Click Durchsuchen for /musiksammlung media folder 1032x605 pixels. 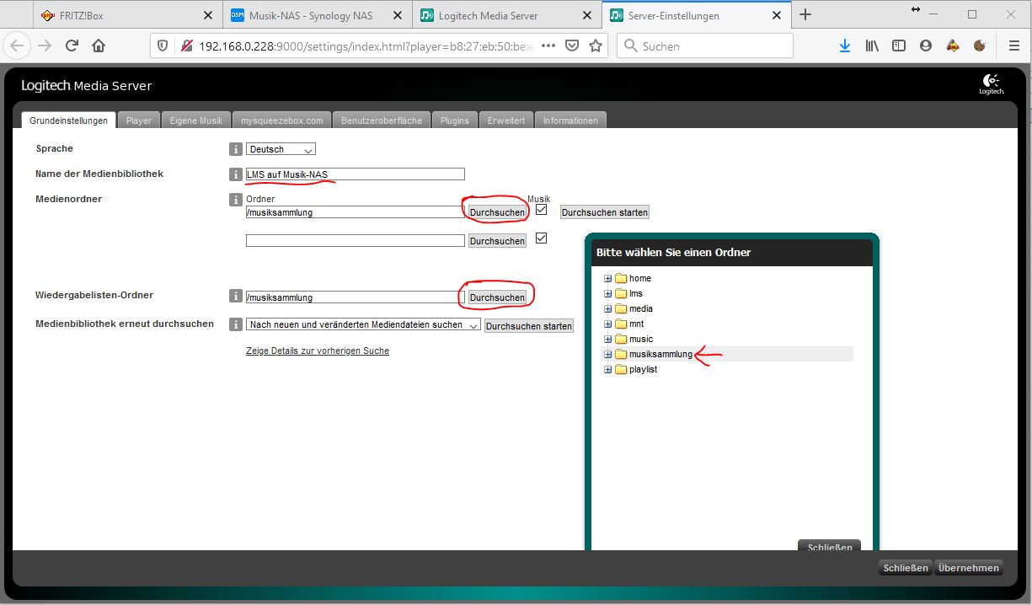497,212
